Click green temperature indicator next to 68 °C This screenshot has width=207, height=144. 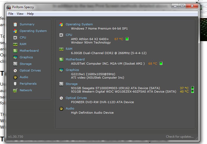(161, 63)
